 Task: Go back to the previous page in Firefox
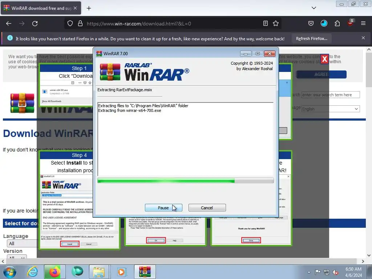point(9,24)
